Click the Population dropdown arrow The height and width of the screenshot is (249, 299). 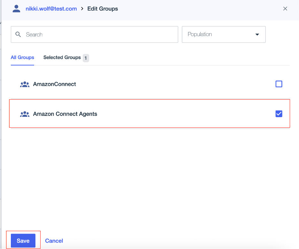(257, 34)
